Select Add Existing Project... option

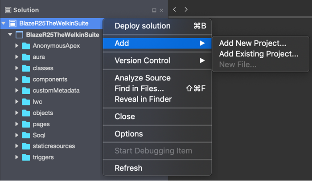(x=259, y=54)
